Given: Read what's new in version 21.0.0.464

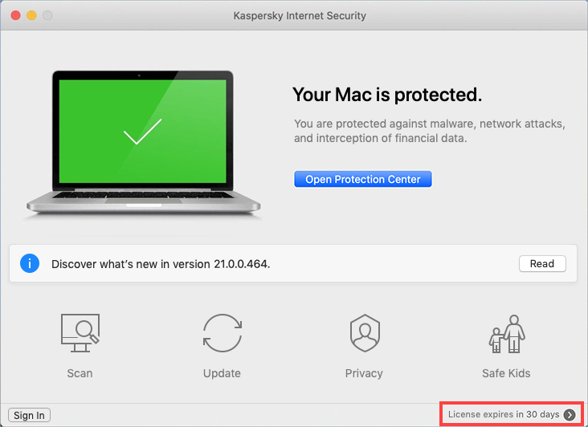Looking at the screenshot, I should pyautogui.click(x=542, y=264).
